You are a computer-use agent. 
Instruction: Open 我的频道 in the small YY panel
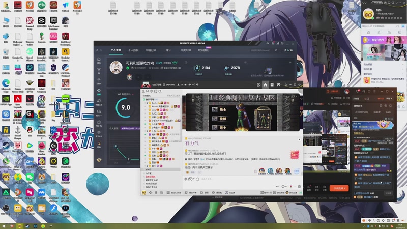click(367, 64)
